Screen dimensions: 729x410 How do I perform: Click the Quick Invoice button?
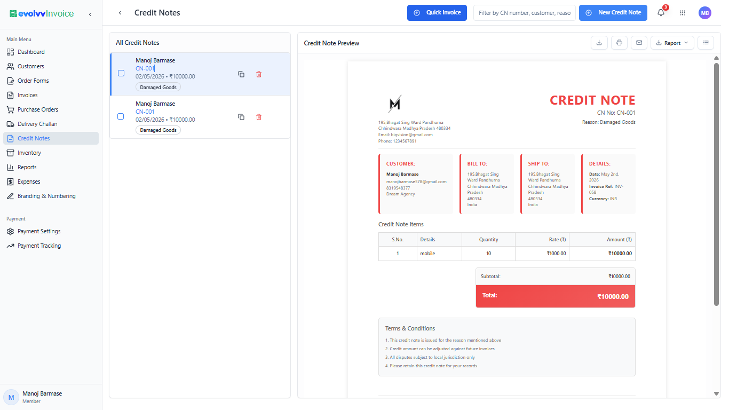point(437,13)
